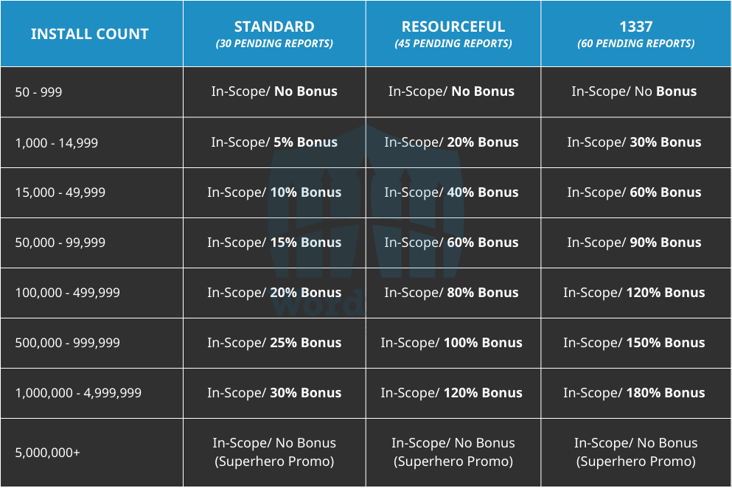
Task: Click the 5% Bonus cell
Action: pyautogui.click(x=274, y=142)
